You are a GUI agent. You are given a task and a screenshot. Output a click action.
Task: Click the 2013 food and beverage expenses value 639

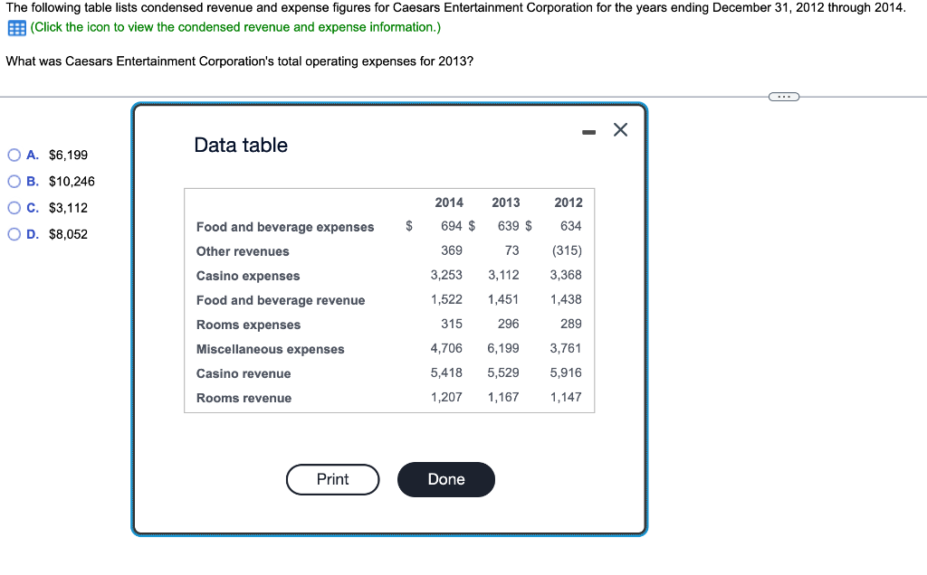point(508,226)
